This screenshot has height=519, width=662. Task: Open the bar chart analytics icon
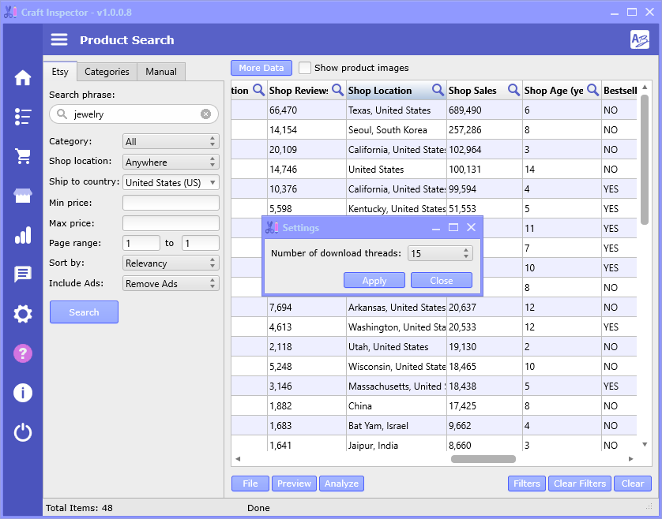click(23, 235)
